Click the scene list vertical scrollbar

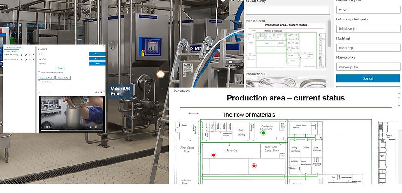click(x=329, y=33)
